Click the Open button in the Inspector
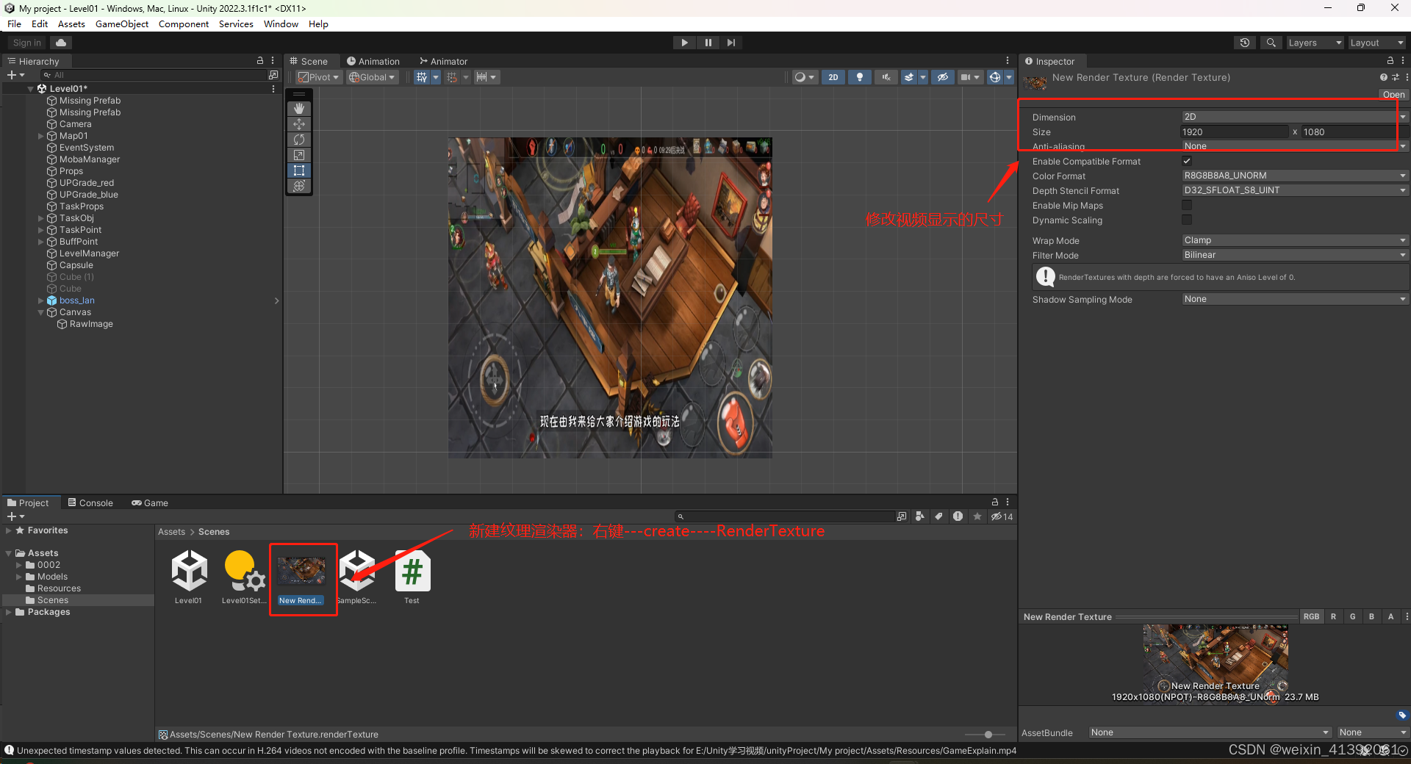This screenshot has width=1411, height=764. coord(1393,94)
